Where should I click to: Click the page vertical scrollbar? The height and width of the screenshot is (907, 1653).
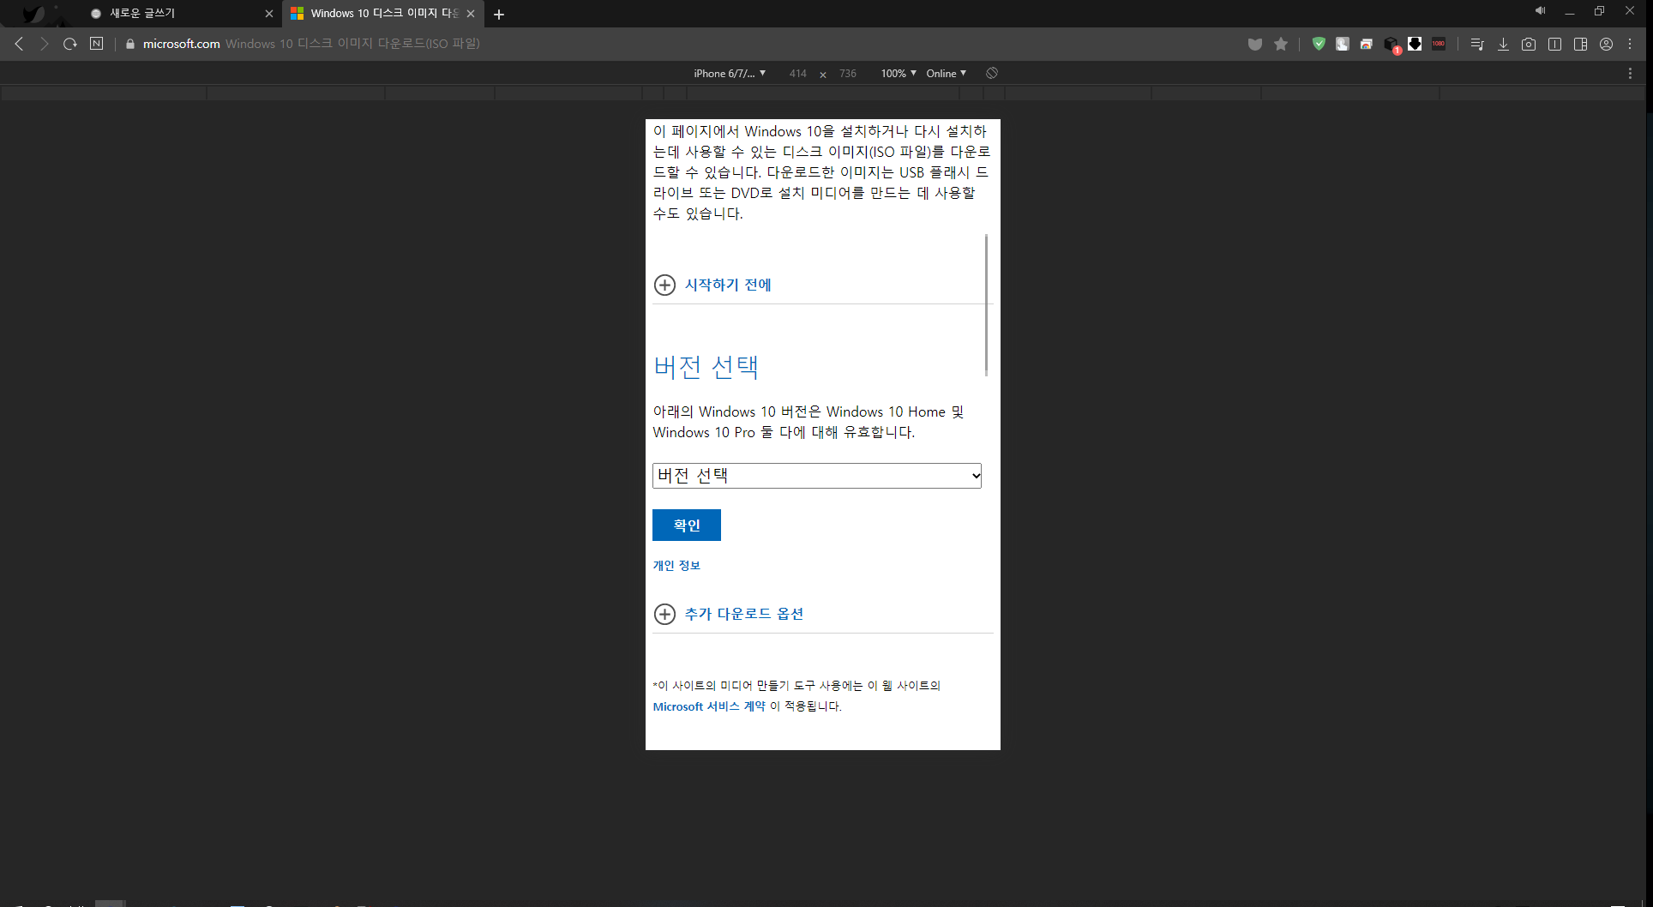point(986,304)
